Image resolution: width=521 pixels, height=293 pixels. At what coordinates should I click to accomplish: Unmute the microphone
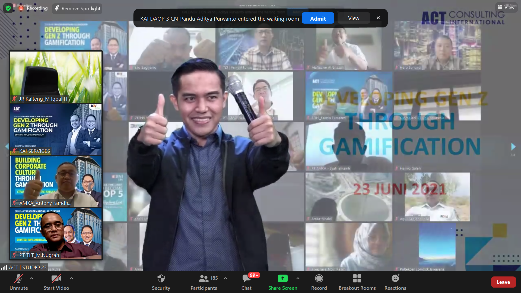tap(18, 282)
